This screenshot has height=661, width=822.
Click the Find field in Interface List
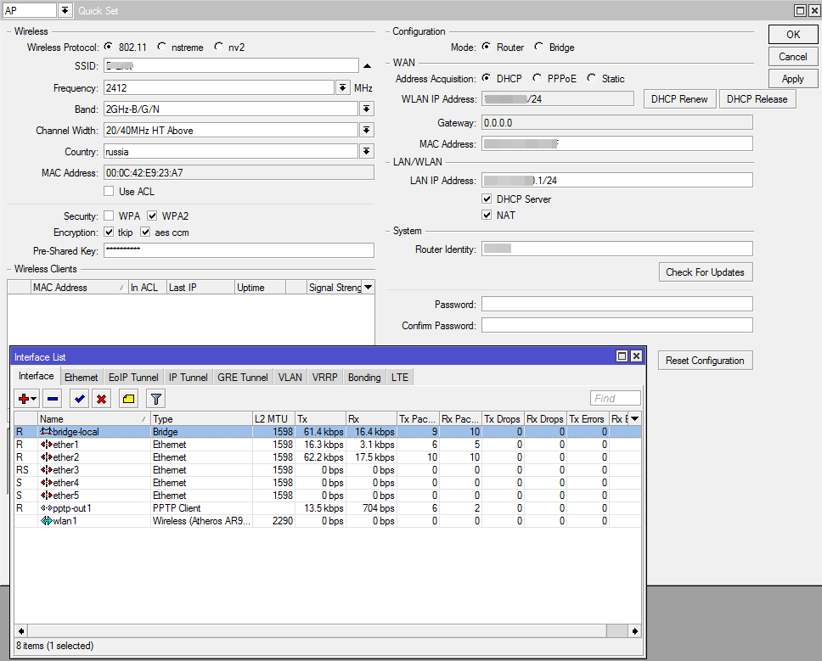click(x=616, y=399)
